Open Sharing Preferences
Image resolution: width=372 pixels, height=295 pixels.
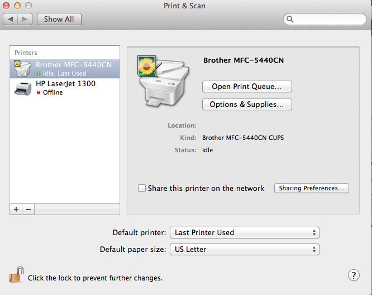(312, 188)
